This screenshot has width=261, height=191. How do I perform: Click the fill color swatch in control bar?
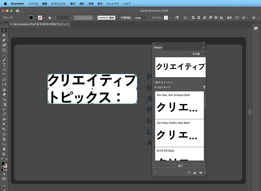click(x=31, y=18)
